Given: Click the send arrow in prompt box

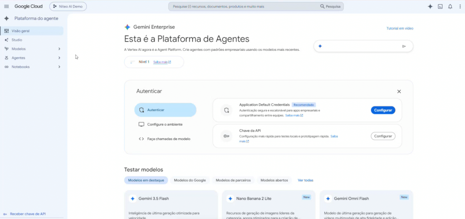Looking at the screenshot, I should [x=404, y=46].
